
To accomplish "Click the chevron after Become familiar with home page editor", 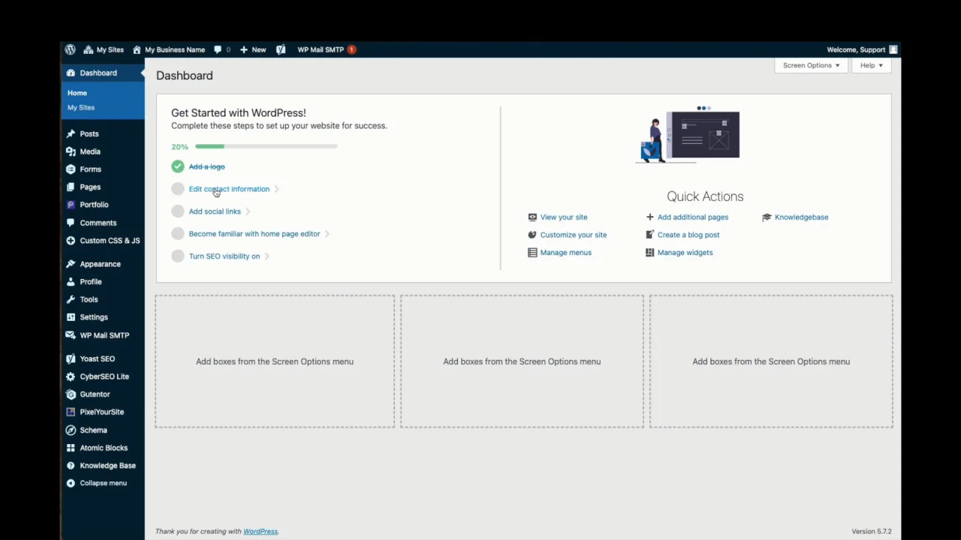I will (327, 234).
